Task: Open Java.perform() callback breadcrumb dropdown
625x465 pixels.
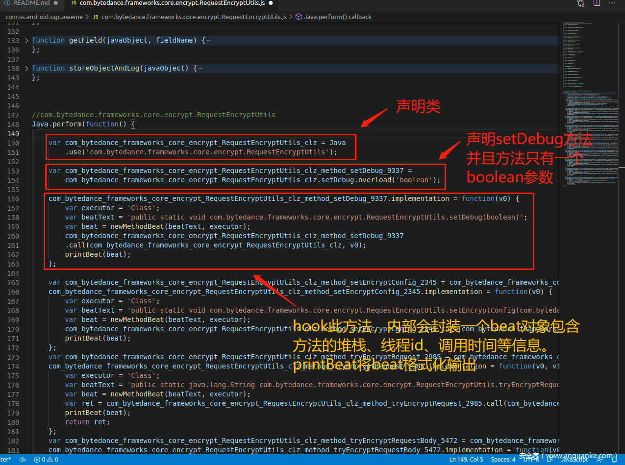Action: point(337,17)
